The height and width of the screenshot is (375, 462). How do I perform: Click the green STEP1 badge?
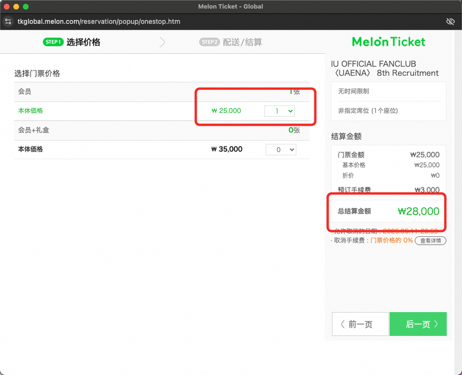(53, 42)
